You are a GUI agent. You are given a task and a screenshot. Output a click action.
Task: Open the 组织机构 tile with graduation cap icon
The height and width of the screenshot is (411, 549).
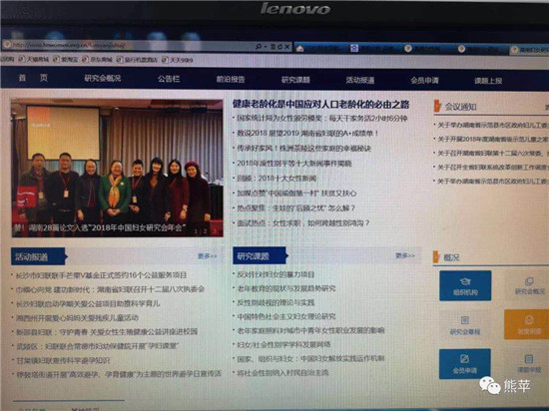[465, 285]
